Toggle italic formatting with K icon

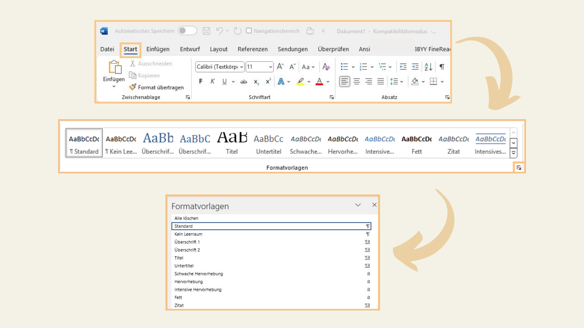pyautogui.click(x=212, y=82)
